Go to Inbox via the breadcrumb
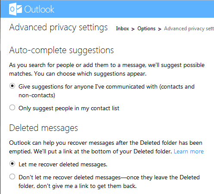214x194 pixels. [122, 29]
